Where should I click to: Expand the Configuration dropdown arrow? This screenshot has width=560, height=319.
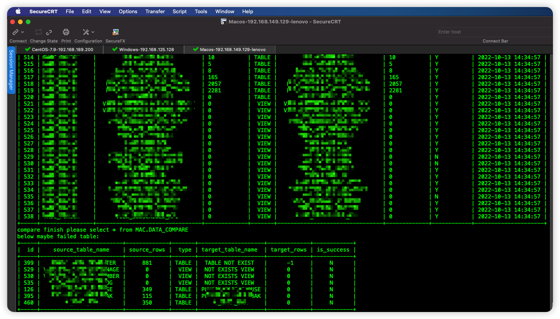tap(93, 32)
